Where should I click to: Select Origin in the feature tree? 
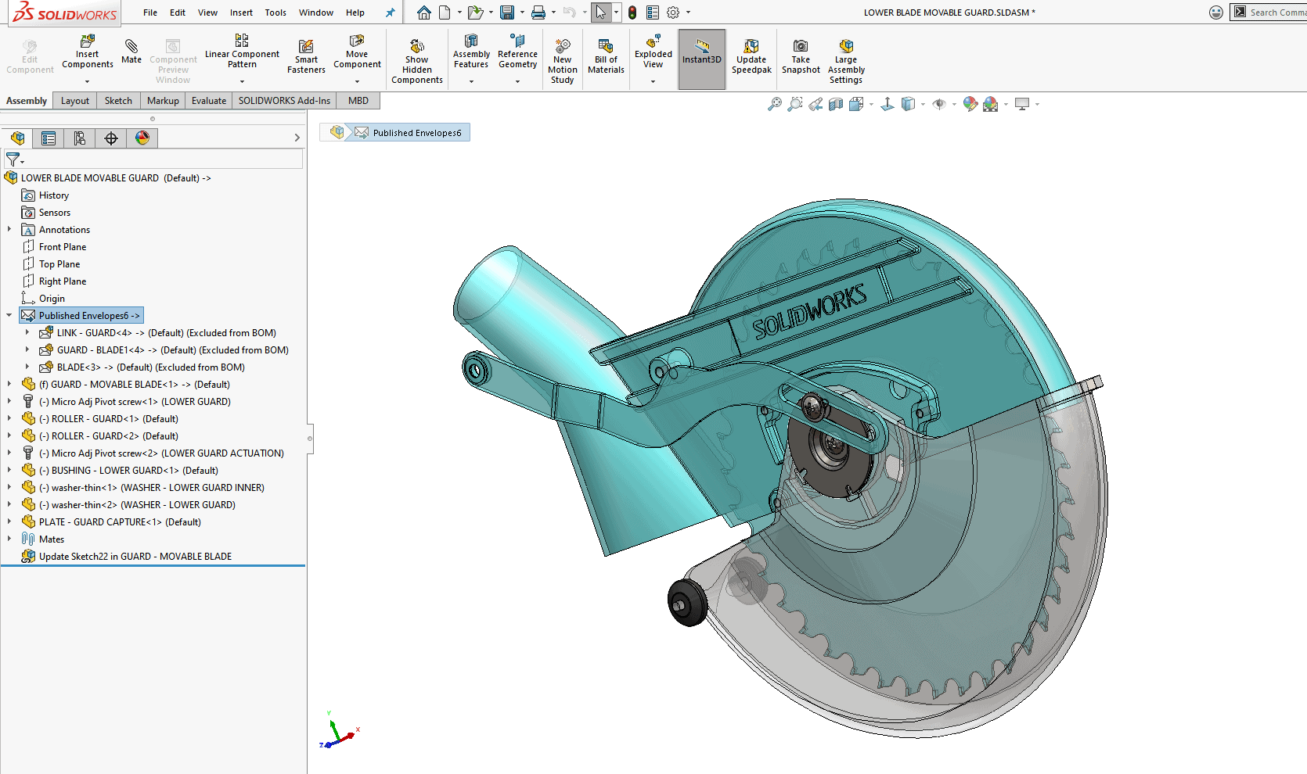click(x=52, y=299)
